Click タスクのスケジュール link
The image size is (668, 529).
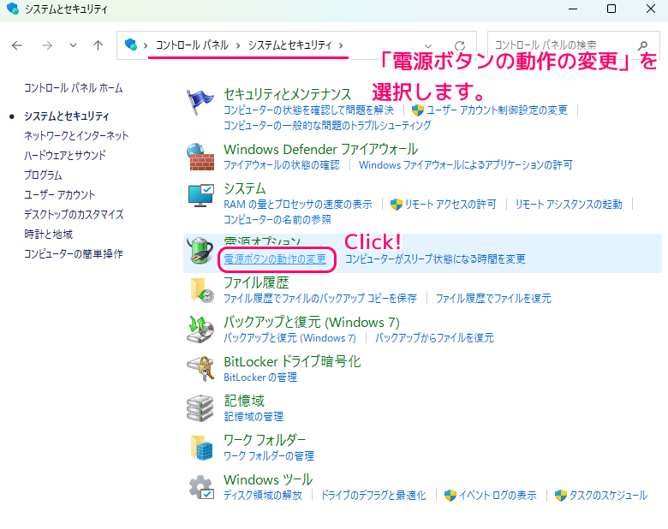click(608, 496)
